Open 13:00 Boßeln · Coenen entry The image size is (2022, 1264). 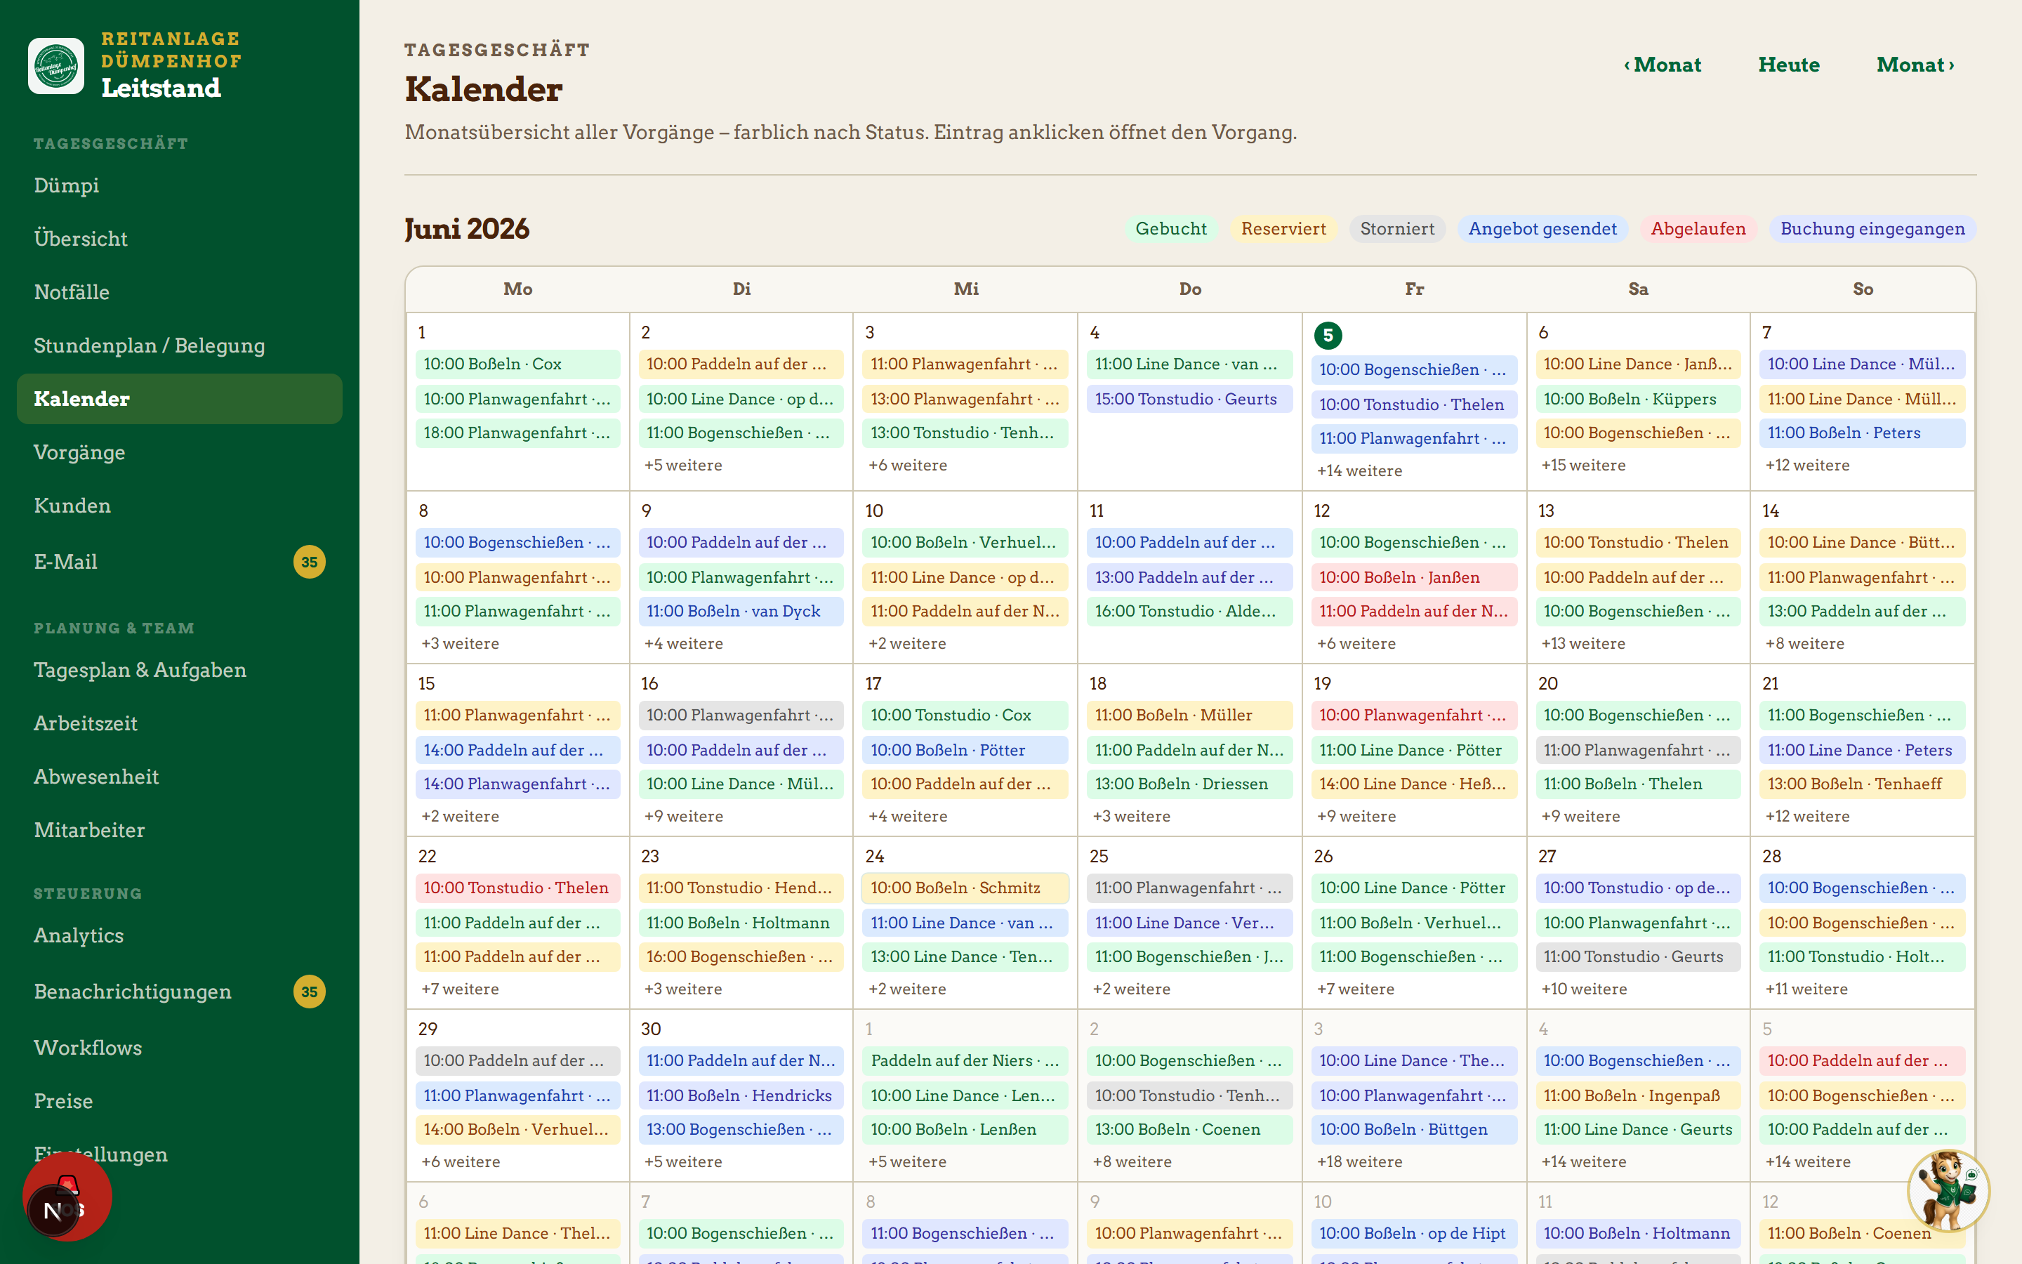pos(1190,1129)
